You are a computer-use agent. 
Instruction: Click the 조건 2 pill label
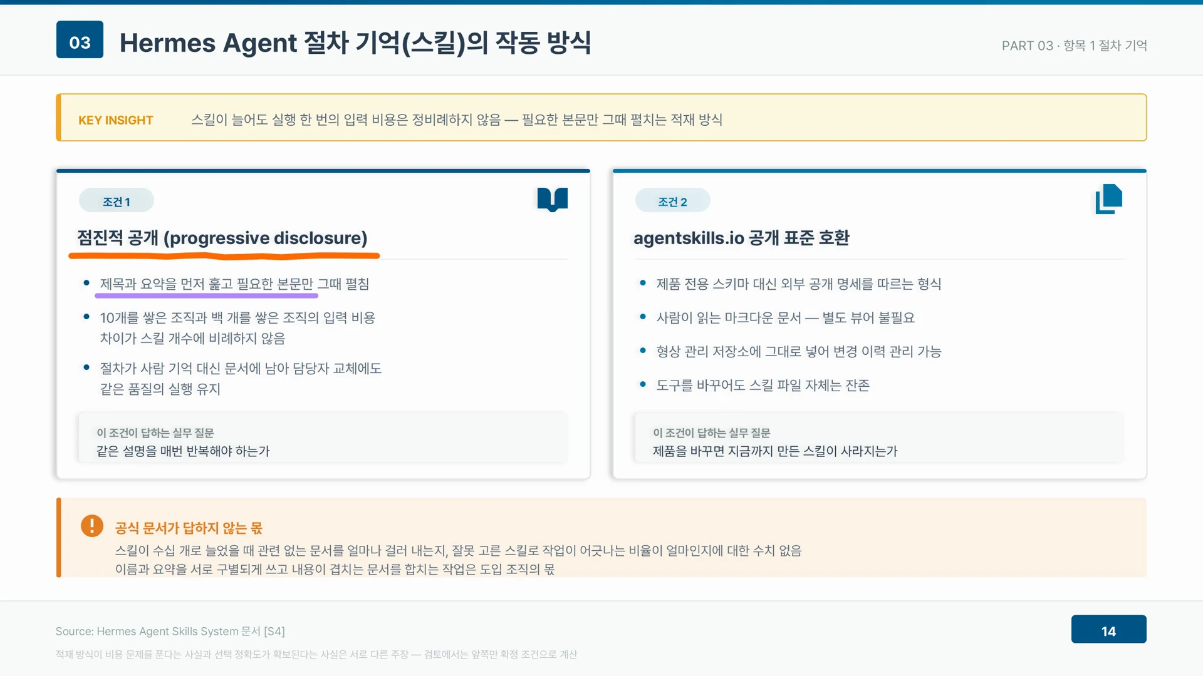(x=672, y=202)
